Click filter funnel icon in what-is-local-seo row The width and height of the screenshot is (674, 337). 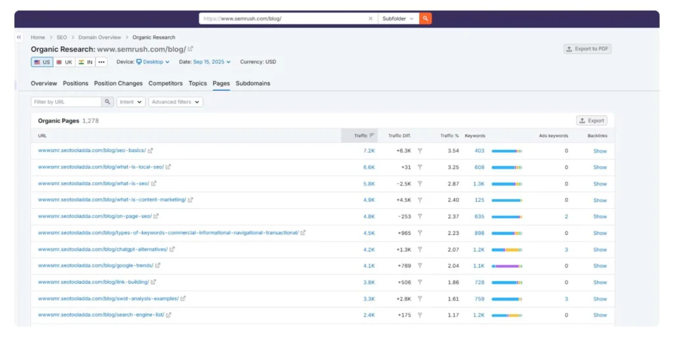tap(420, 167)
